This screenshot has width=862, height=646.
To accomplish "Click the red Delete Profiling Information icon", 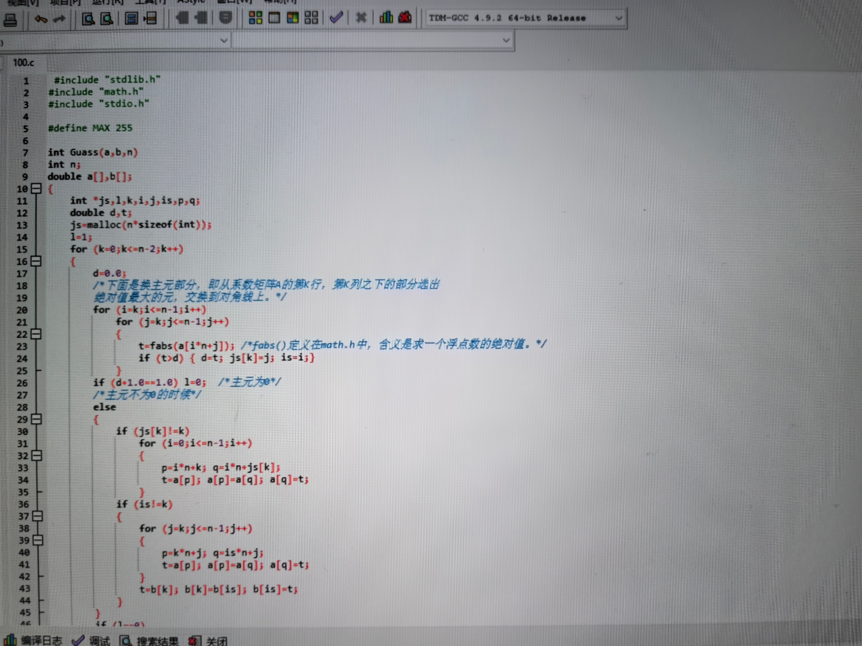I will point(405,18).
